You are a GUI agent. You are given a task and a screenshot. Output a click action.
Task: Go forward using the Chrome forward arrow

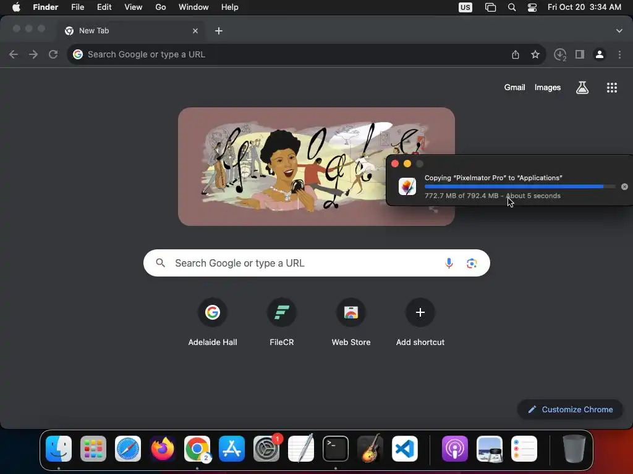pyautogui.click(x=33, y=54)
